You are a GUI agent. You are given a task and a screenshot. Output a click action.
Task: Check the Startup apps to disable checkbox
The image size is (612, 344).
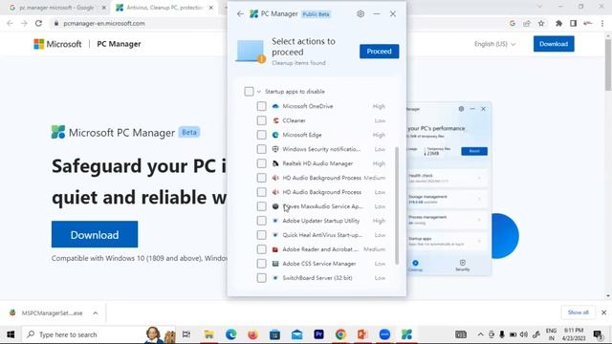click(x=249, y=92)
